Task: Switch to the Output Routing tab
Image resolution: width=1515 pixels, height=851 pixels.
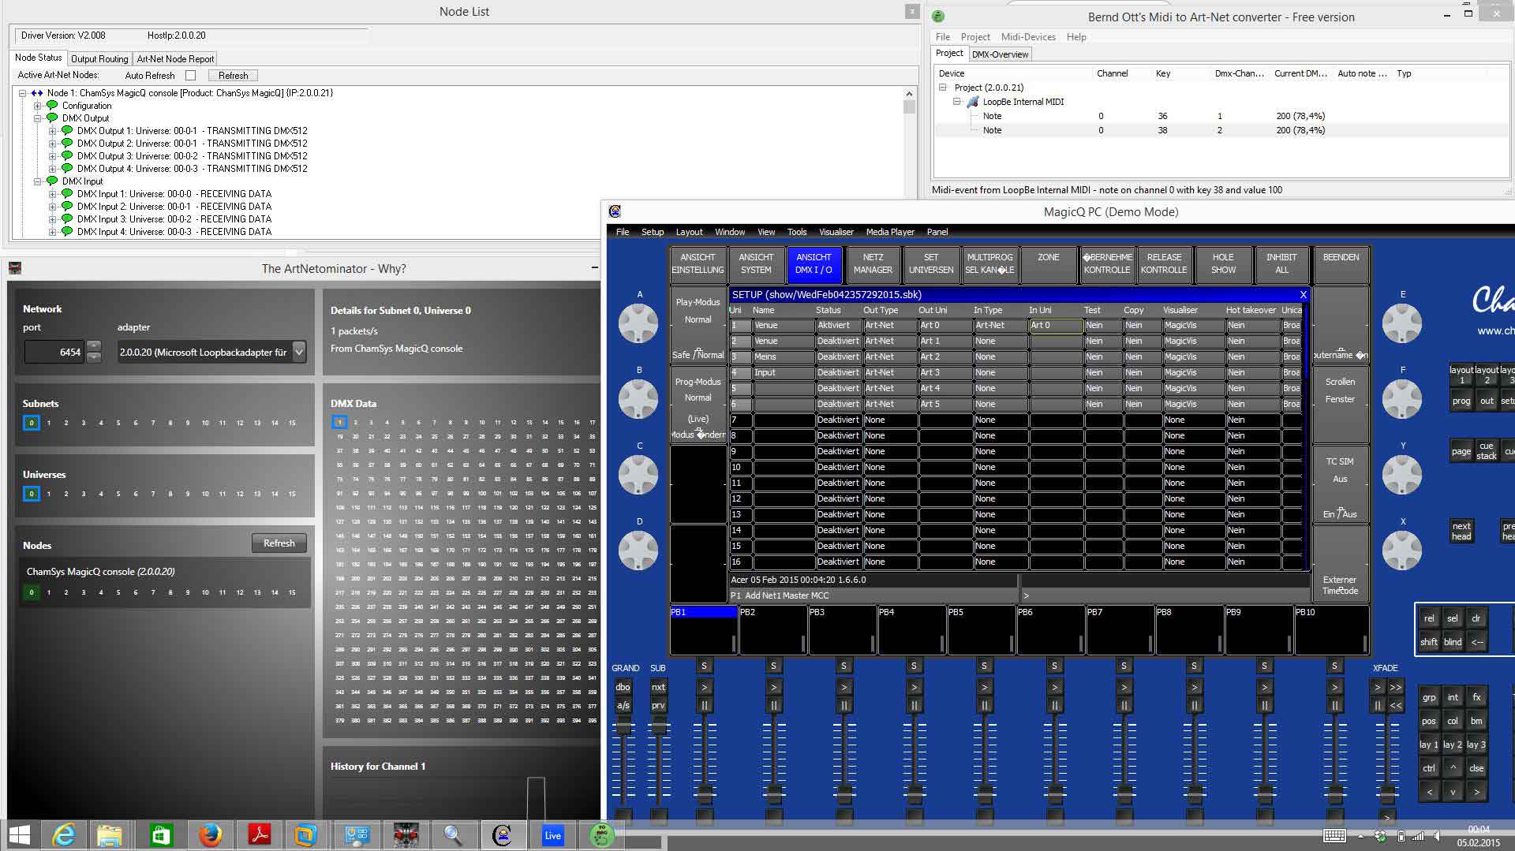Action: pos(99,59)
